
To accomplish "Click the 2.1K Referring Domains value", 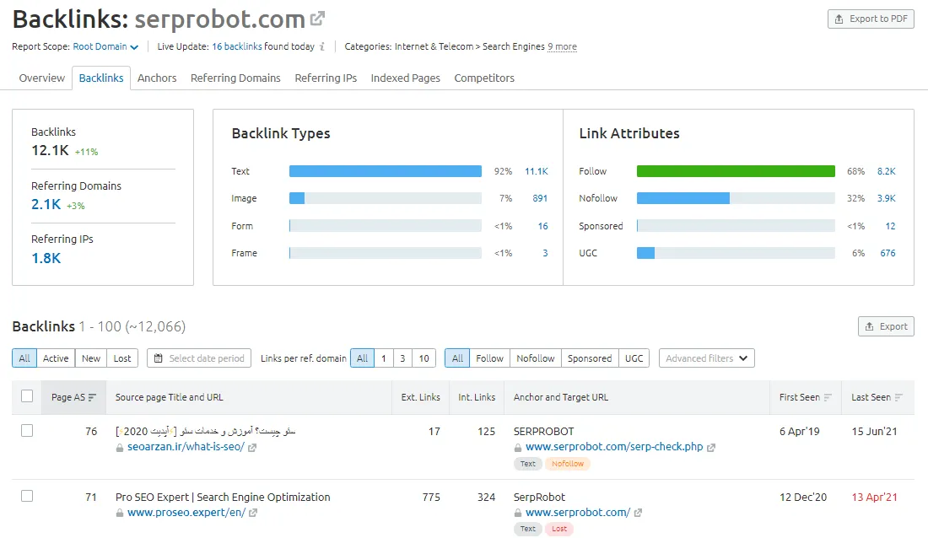I will (x=46, y=204).
